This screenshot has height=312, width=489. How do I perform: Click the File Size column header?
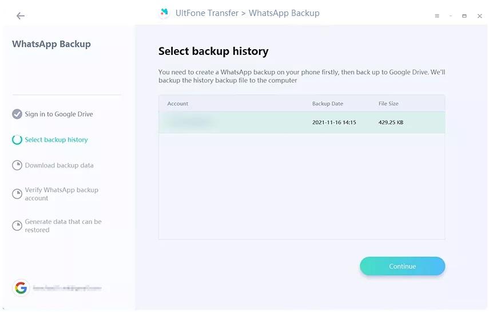pos(388,103)
